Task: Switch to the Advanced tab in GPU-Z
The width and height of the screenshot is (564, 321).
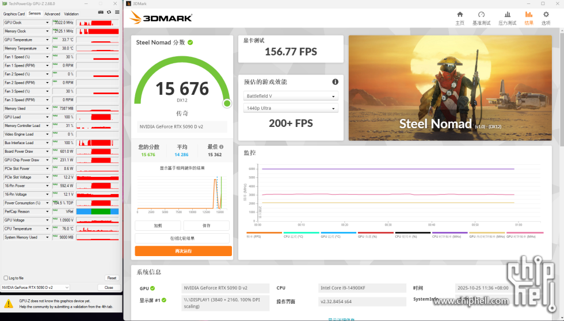Action: pos(52,14)
